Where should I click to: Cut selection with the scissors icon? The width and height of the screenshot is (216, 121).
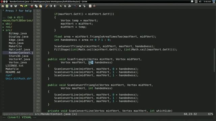click(x=32, y=6)
